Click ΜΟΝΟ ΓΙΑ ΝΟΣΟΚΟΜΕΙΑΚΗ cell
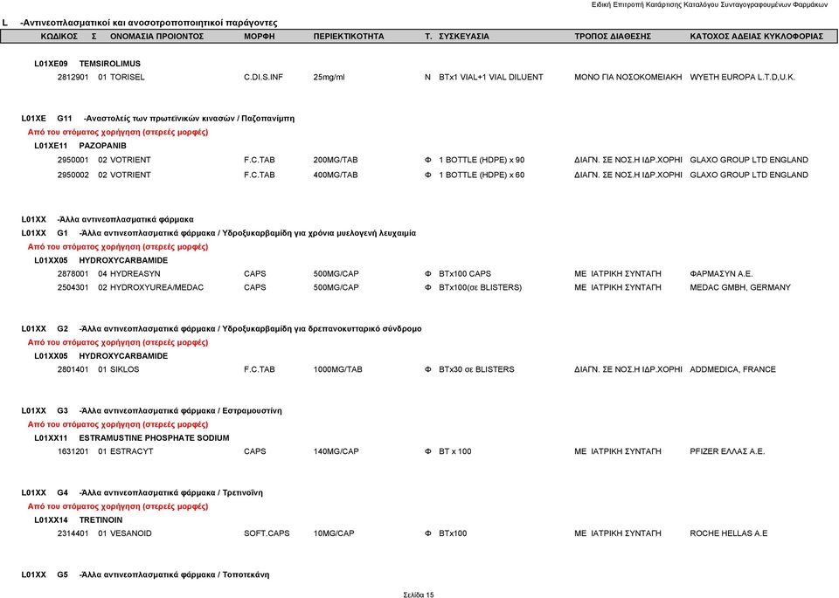Screen dimensions: 839x598 tap(628, 77)
